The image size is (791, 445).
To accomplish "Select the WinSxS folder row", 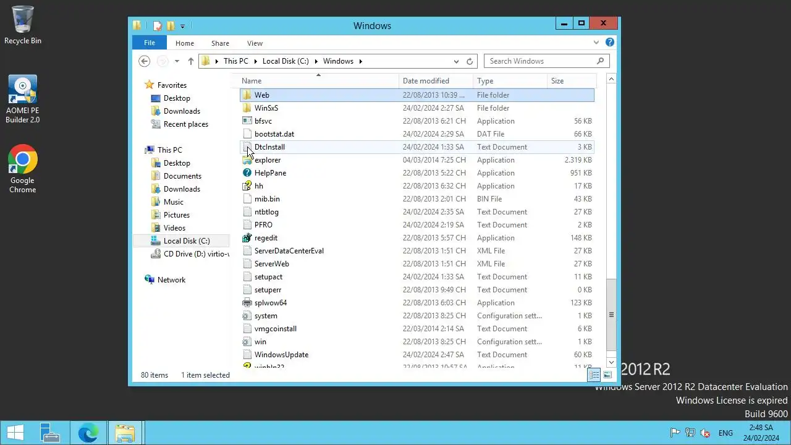I will [x=417, y=108].
